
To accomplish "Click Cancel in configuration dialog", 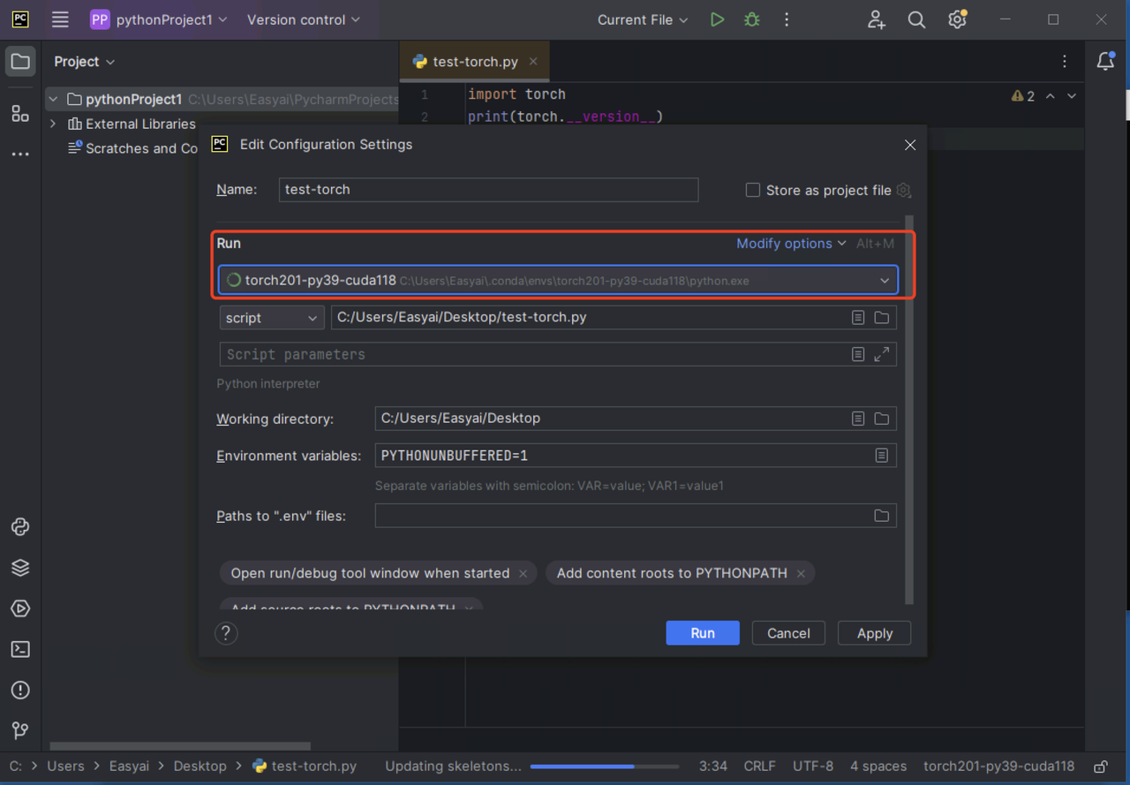I will pos(788,633).
